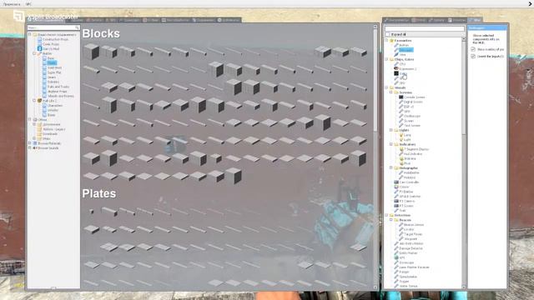Open the Cam Controller tool
The image size is (534, 300).
point(409,182)
